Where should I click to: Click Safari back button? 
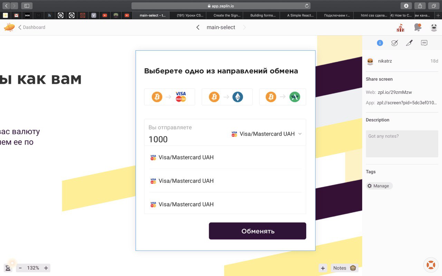pyautogui.click(x=6, y=6)
